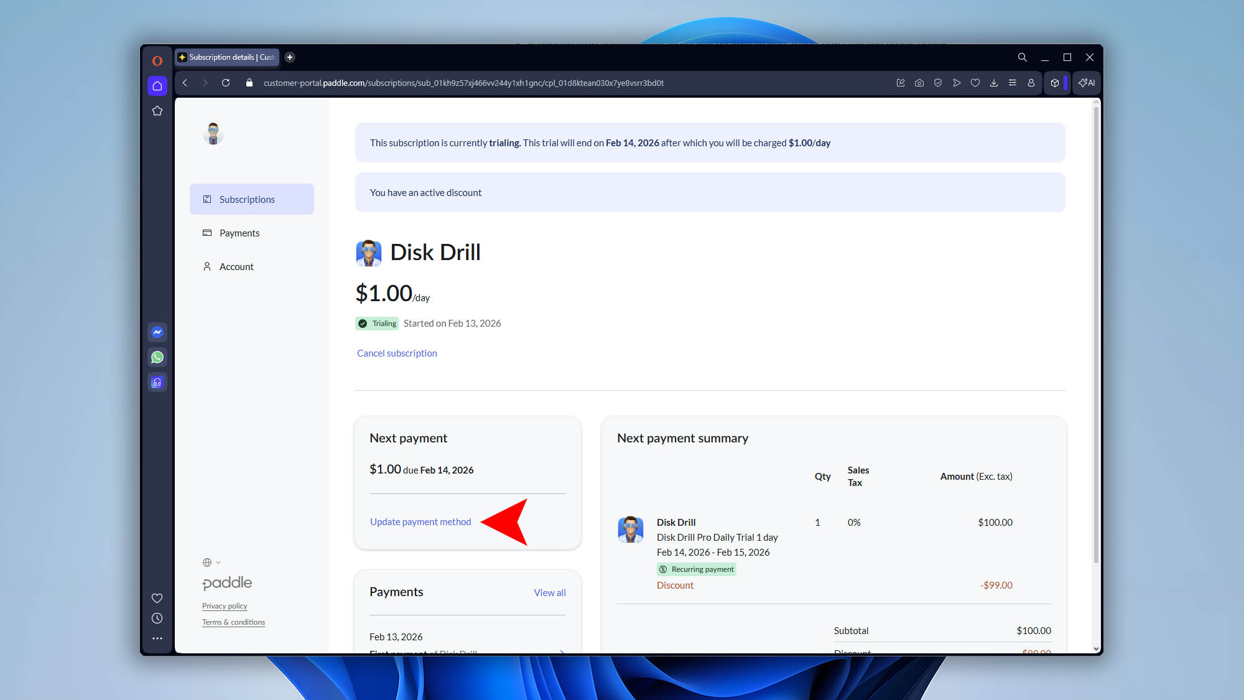The image size is (1244, 700).
Task: Switch to the Payments section
Action: 239,233
